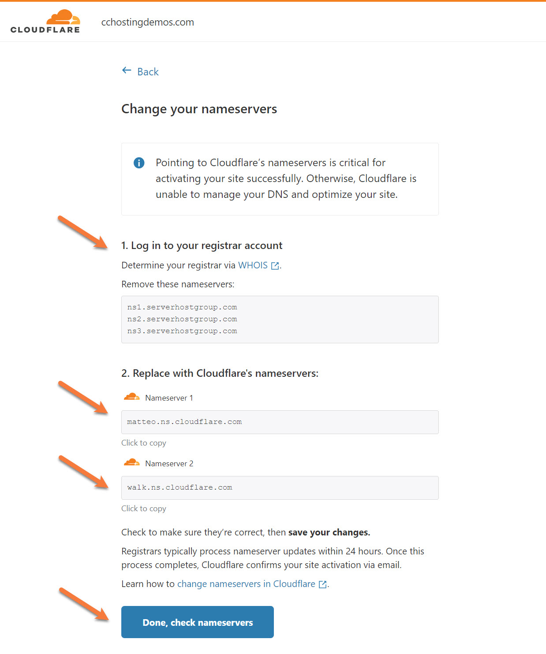The height and width of the screenshot is (654, 546).
Task: Click the info icon in the notice box
Action: pyautogui.click(x=138, y=163)
